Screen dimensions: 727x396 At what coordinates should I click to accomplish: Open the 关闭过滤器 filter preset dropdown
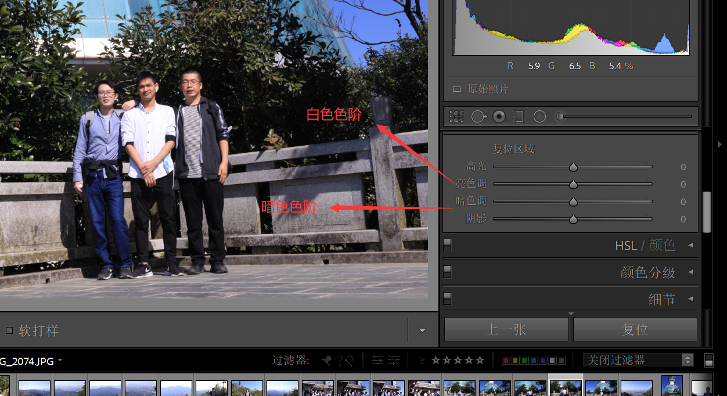638,360
